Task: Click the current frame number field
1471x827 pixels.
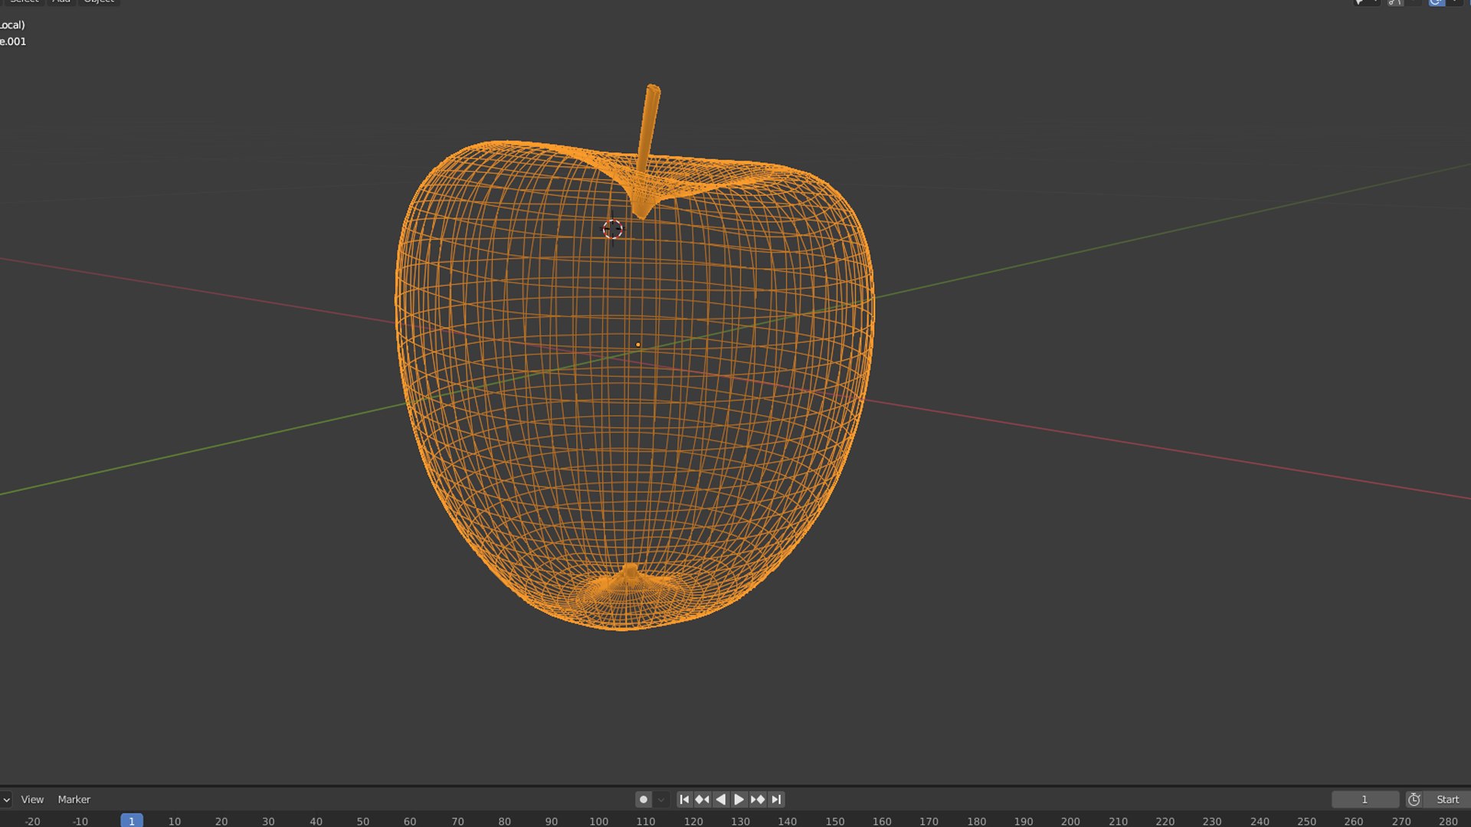Action: [x=1365, y=799]
